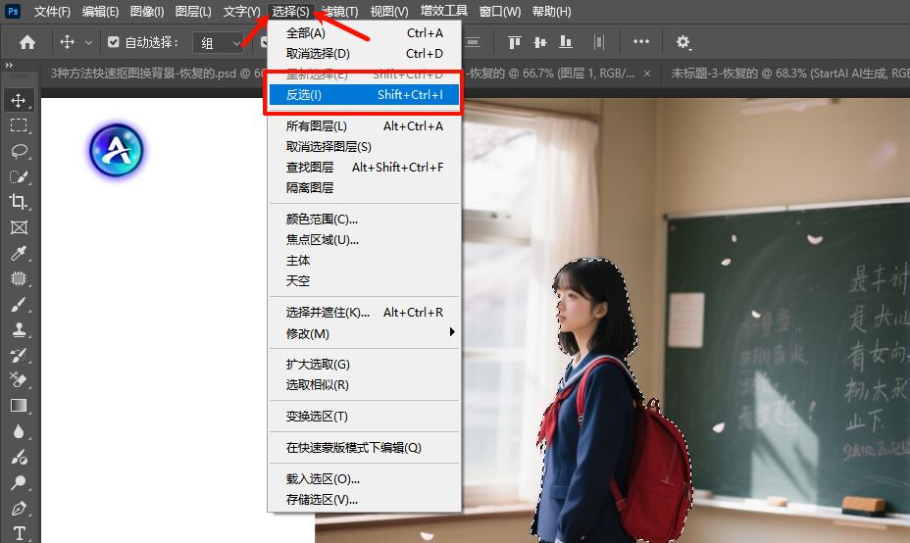The width and height of the screenshot is (910, 543).
Task: Select the Rectangular Marquee tool
Action: 19,125
